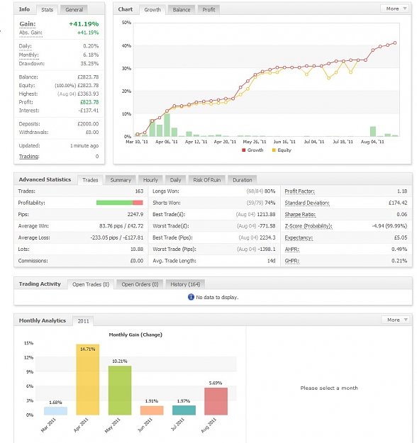
Task: Open the Risk Of Ruin tab
Action: point(206,180)
